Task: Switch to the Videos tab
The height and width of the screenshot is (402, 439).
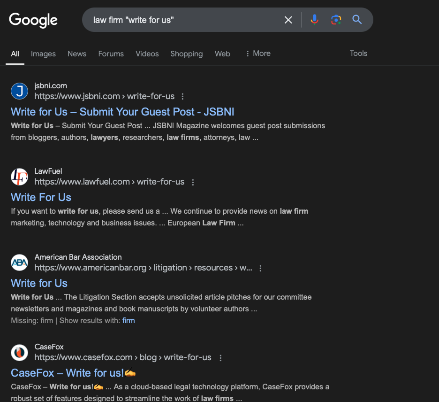Action: [x=147, y=54]
